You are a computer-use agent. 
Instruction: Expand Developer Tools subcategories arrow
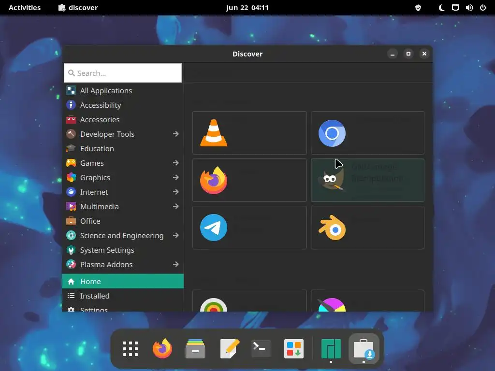(x=176, y=134)
